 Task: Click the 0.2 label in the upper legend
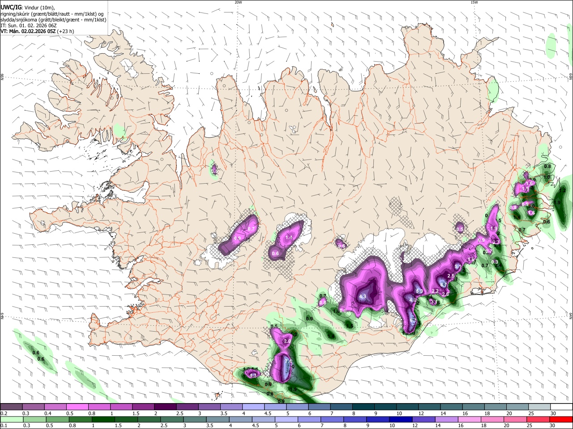click(4, 413)
